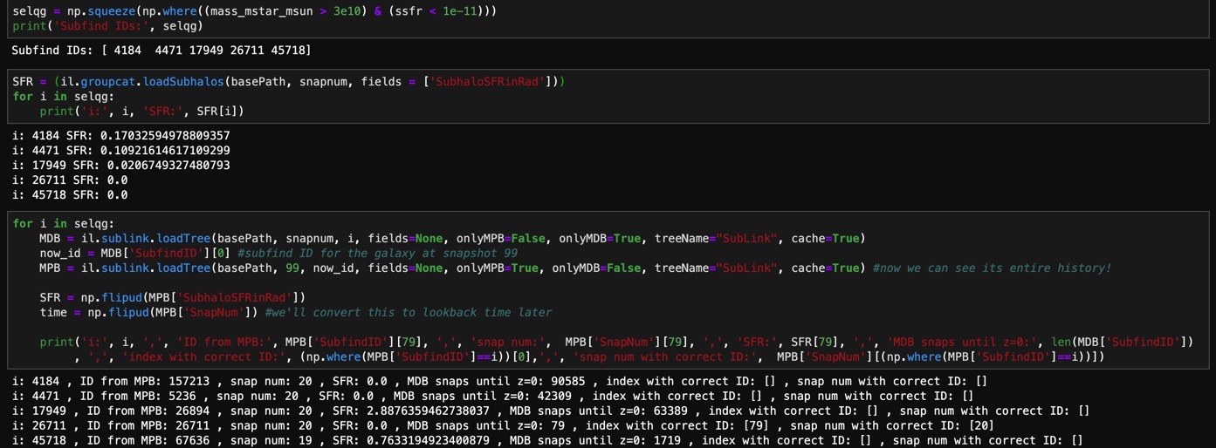Place cursor on print 'Subfind IDs:' line
Screen dimensions: 1216x448
click(x=107, y=26)
